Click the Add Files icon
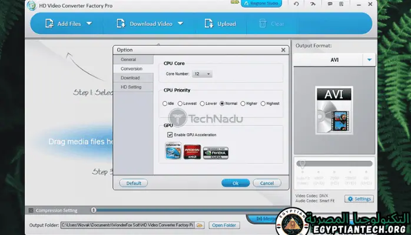This screenshot has width=411, height=235. tap(49, 23)
